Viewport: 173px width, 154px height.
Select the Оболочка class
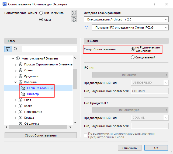(32, 124)
